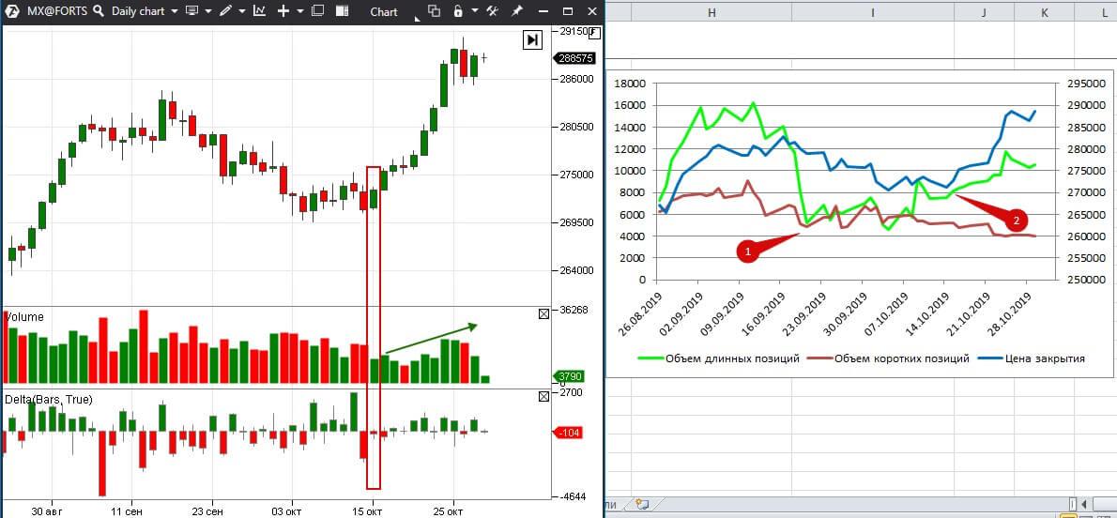The image size is (1117, 518).
Task: Close the Volume indicator panel
Action: coord(543,314)
